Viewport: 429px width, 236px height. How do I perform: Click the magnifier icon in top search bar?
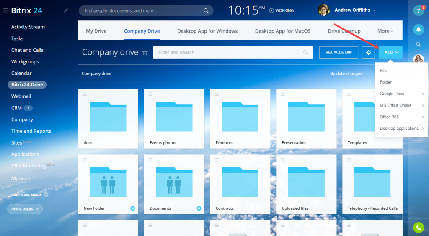(206, 10)
